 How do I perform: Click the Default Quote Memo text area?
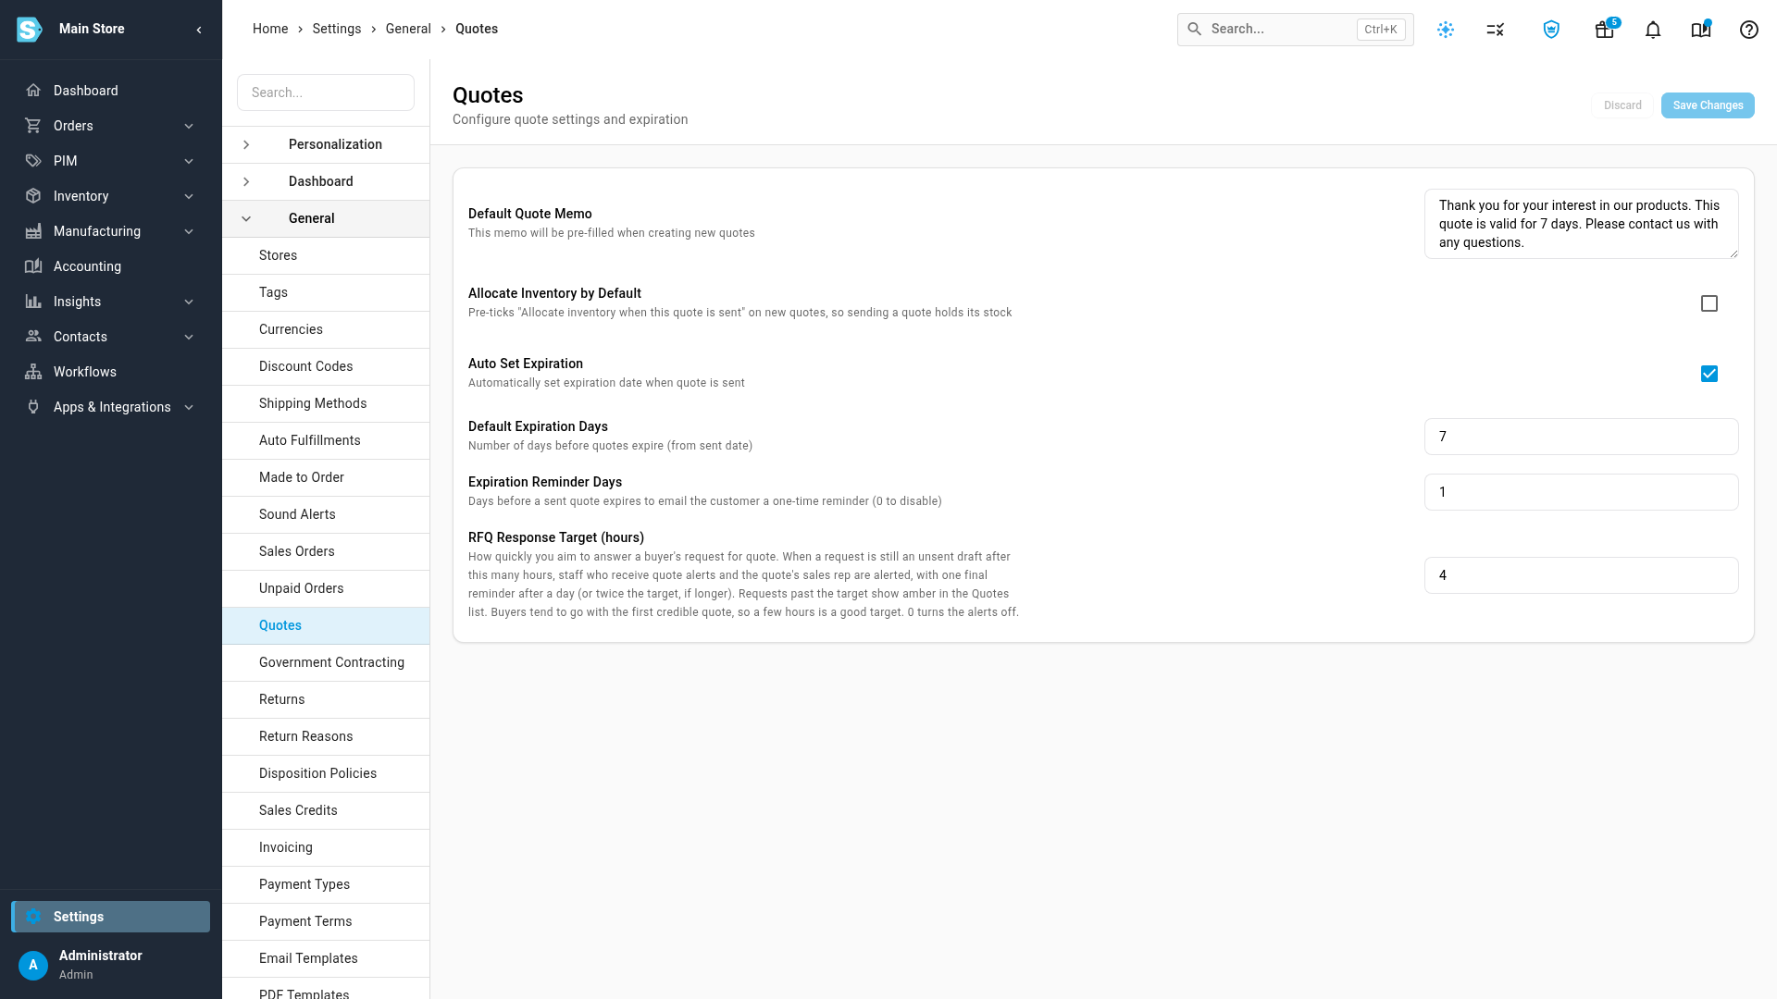pyautogui.click(x=1581, y=224)
